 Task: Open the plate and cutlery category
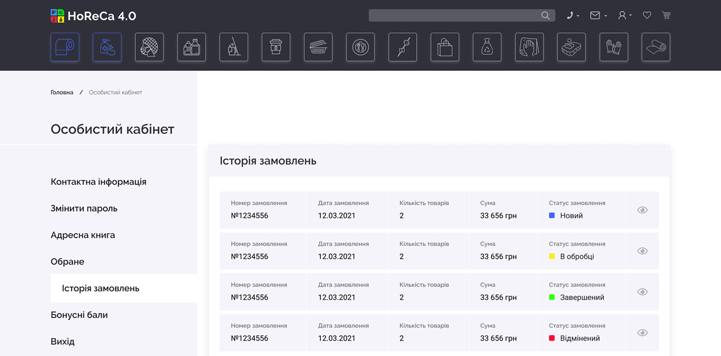[360, 47]
